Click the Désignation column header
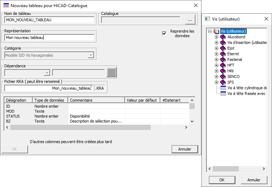The image size is (272, 187). tap(18, 100)
